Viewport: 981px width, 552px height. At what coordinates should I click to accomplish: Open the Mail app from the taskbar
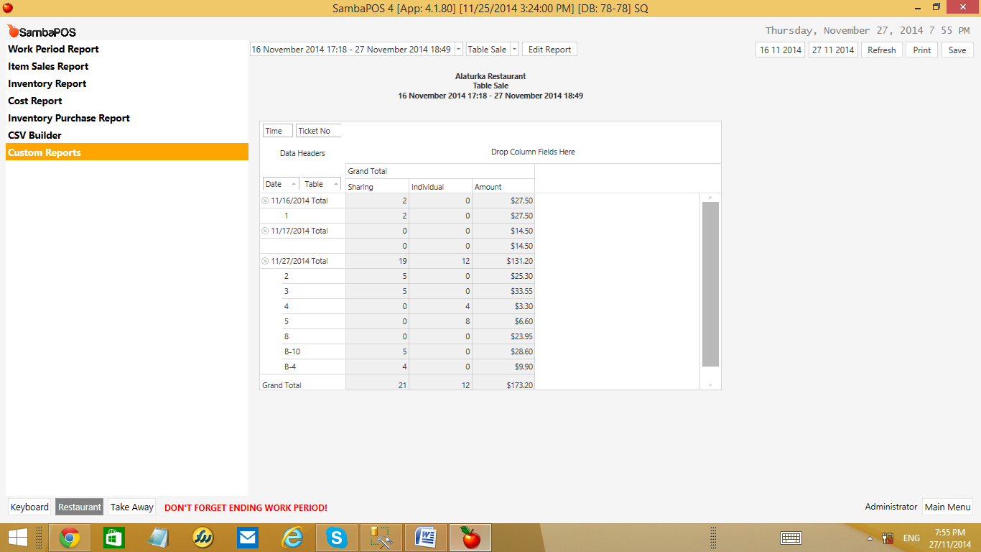(x=247, y=538)
